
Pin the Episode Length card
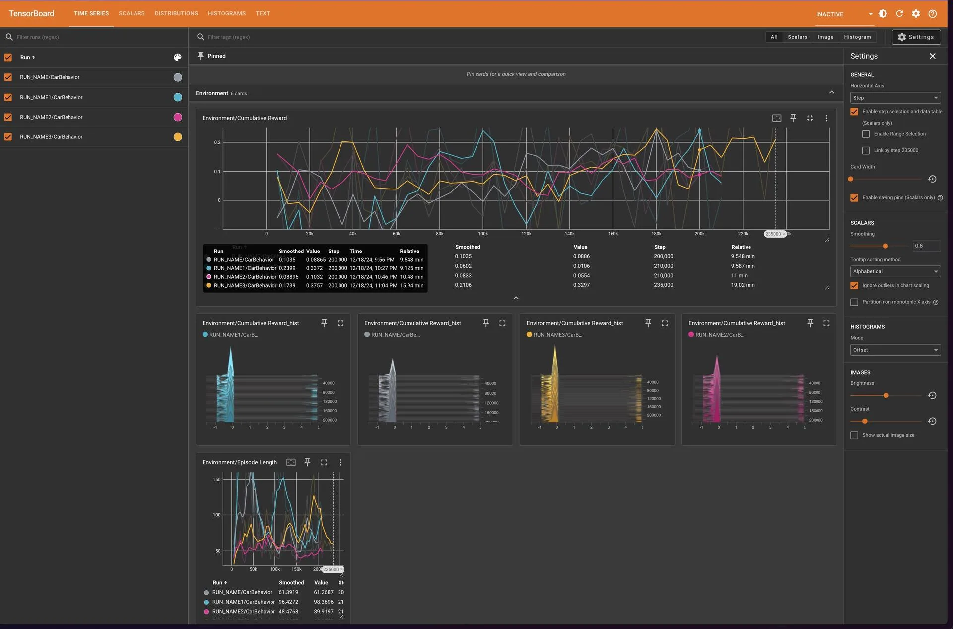click(307, 462)
